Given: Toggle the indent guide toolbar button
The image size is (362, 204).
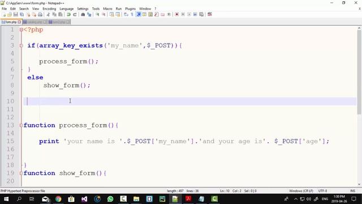Looking at the screenshot, I should (139, 14).
